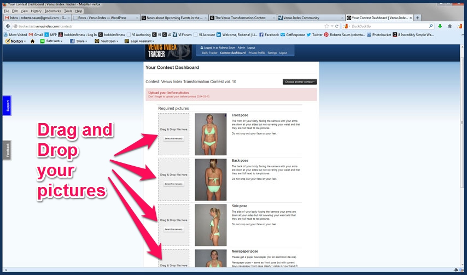The height and width of the screenshot is (275, 467).
Task: Open the LinkedIn Welcome, Roberta bookmark
Action: 237,35
